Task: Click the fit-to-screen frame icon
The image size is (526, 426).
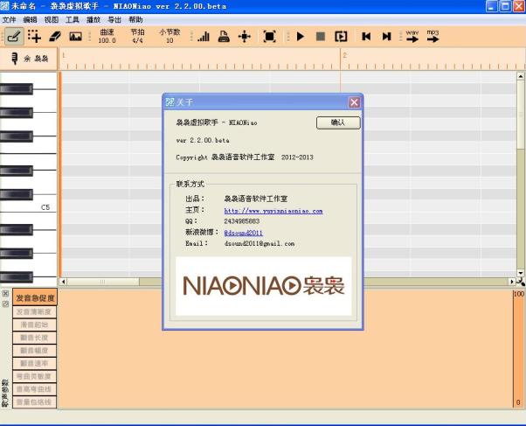Action: (x=269, y=36)
